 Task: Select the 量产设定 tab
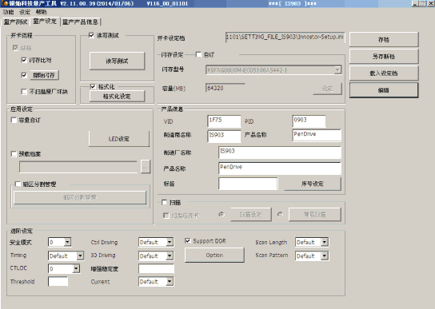point(45,22)
